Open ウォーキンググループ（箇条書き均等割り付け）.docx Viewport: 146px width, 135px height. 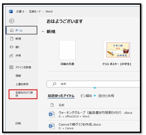pyautogui.click(x=95, y=112)
